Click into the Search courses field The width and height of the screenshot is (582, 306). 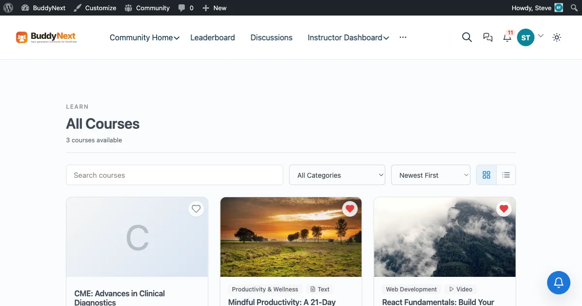(175, 175)
